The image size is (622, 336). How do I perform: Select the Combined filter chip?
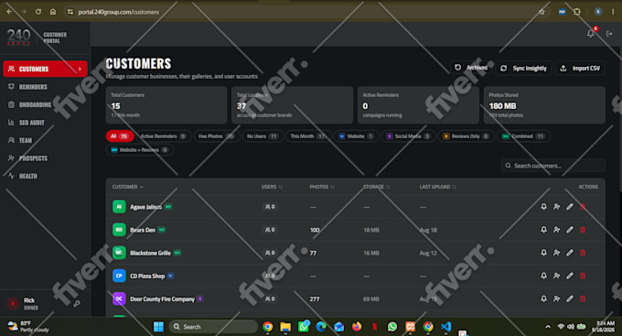point(523,136)
